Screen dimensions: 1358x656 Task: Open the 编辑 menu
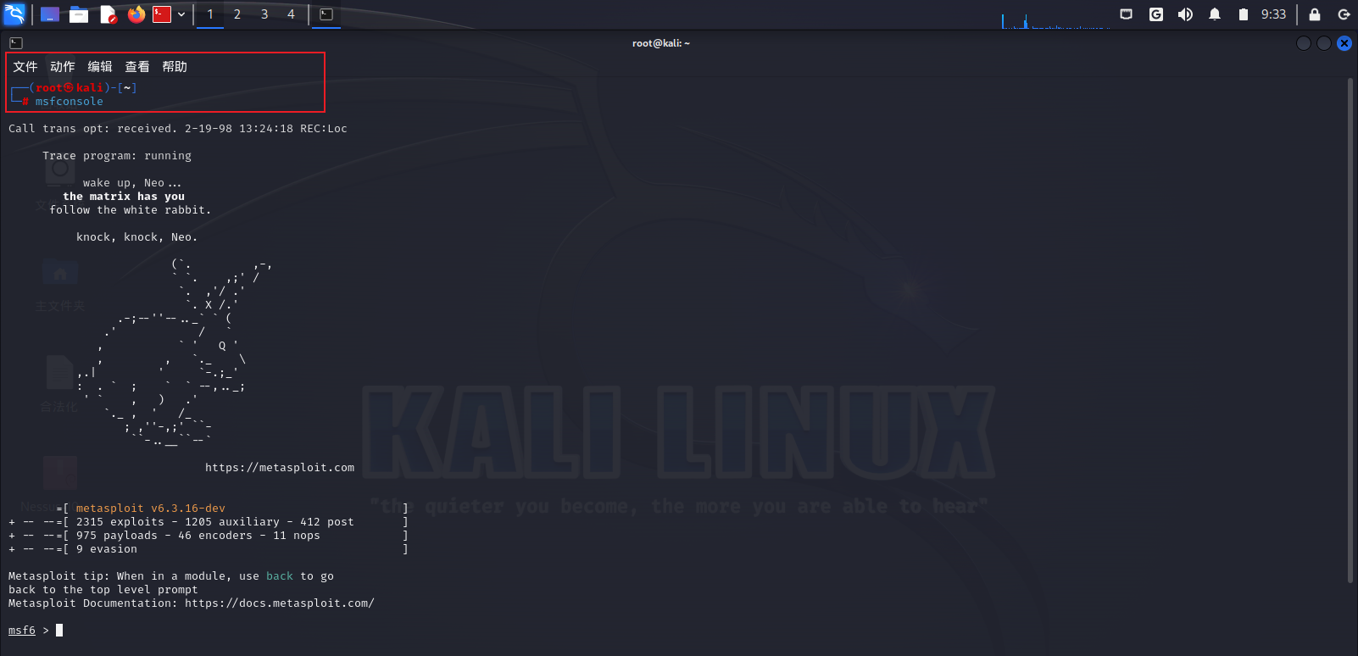[100, 67]
